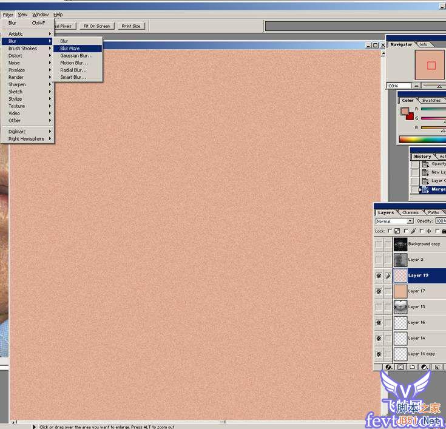The height and width of the screenshot is (429, 446).
Task: Show Layer 2 visibility box
Action: click(379, 260)
